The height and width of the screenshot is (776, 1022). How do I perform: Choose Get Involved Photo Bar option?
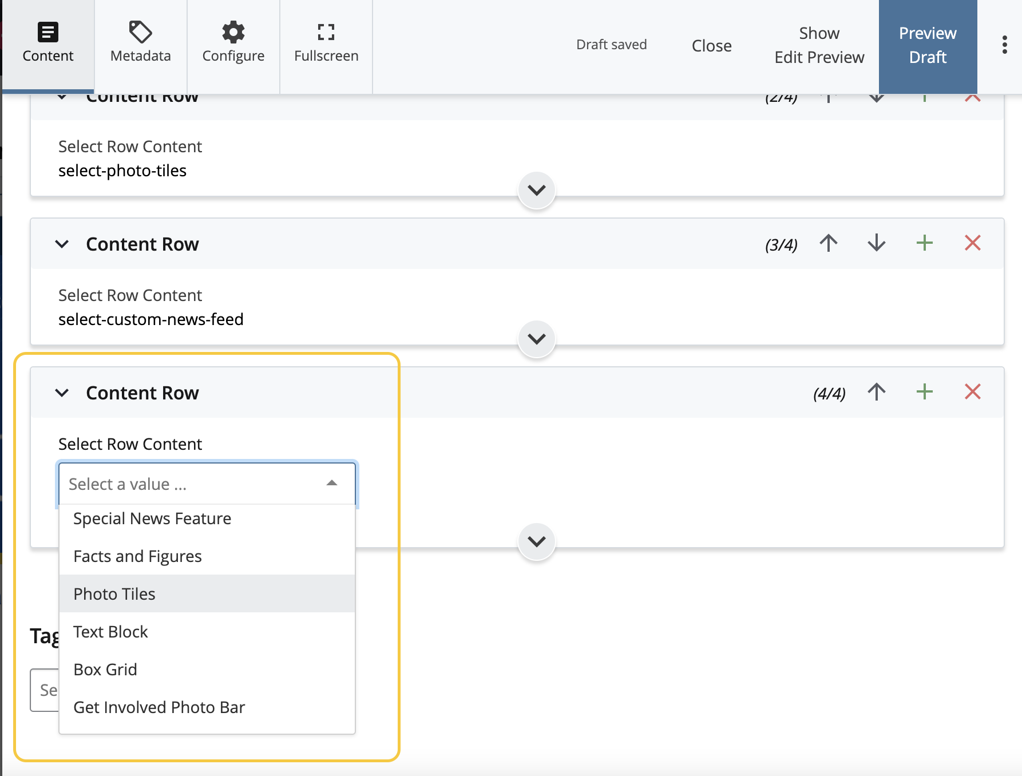[x=207, y=707]
